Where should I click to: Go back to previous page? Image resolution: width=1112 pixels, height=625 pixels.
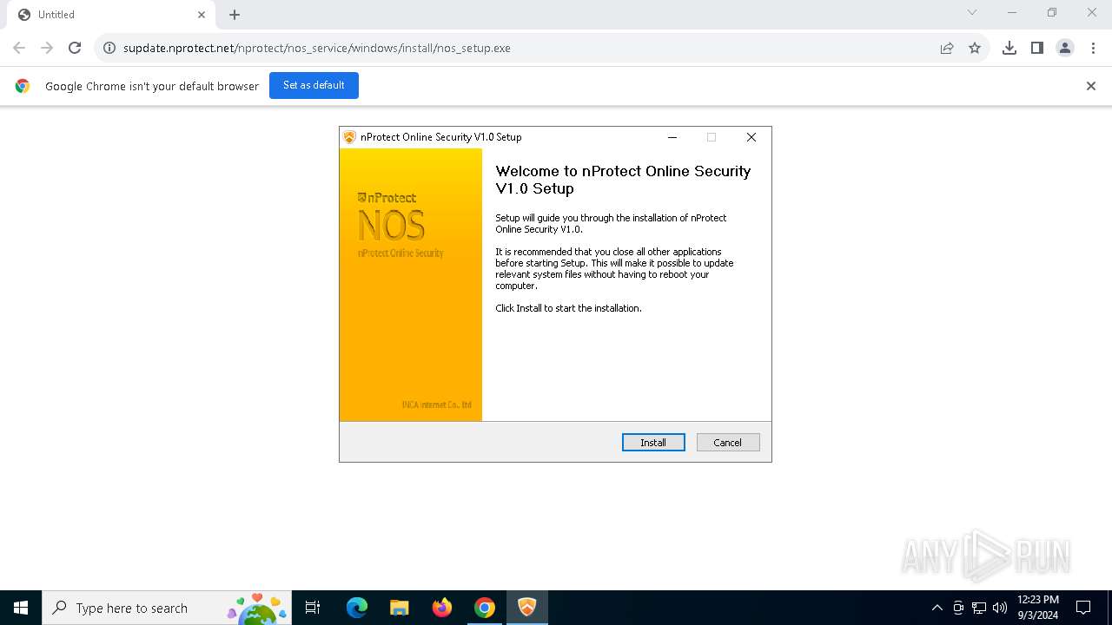[x=19, y=48]
